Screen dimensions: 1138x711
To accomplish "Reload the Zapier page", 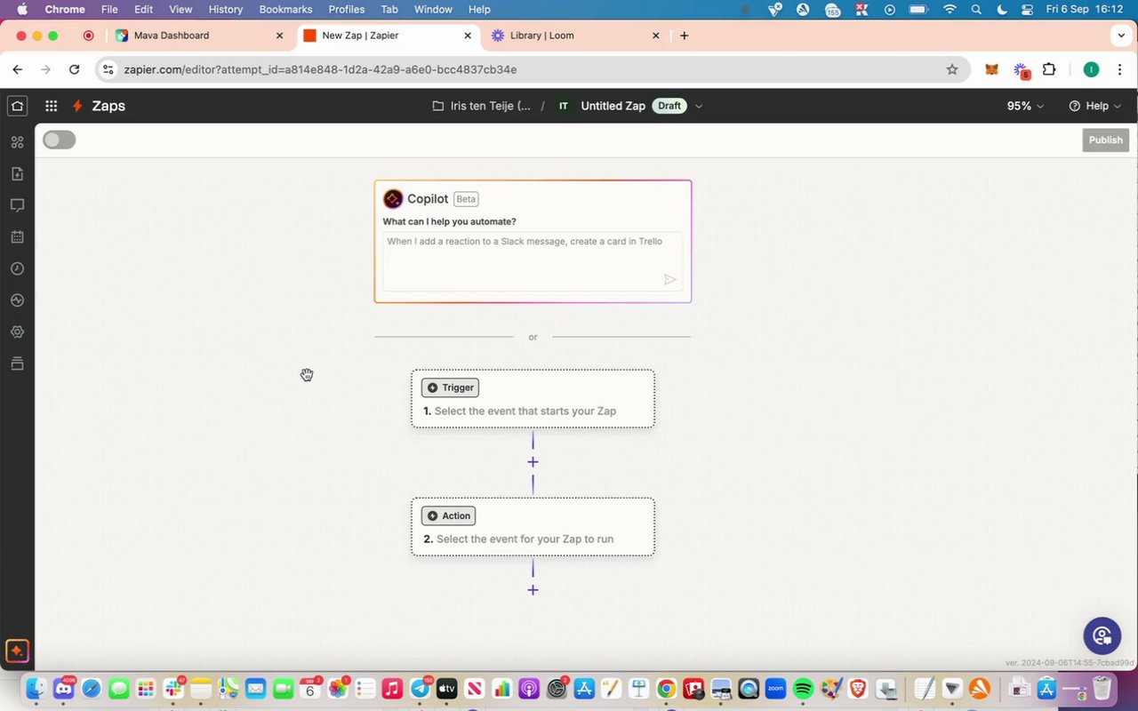I will click(x=75, y=69).
